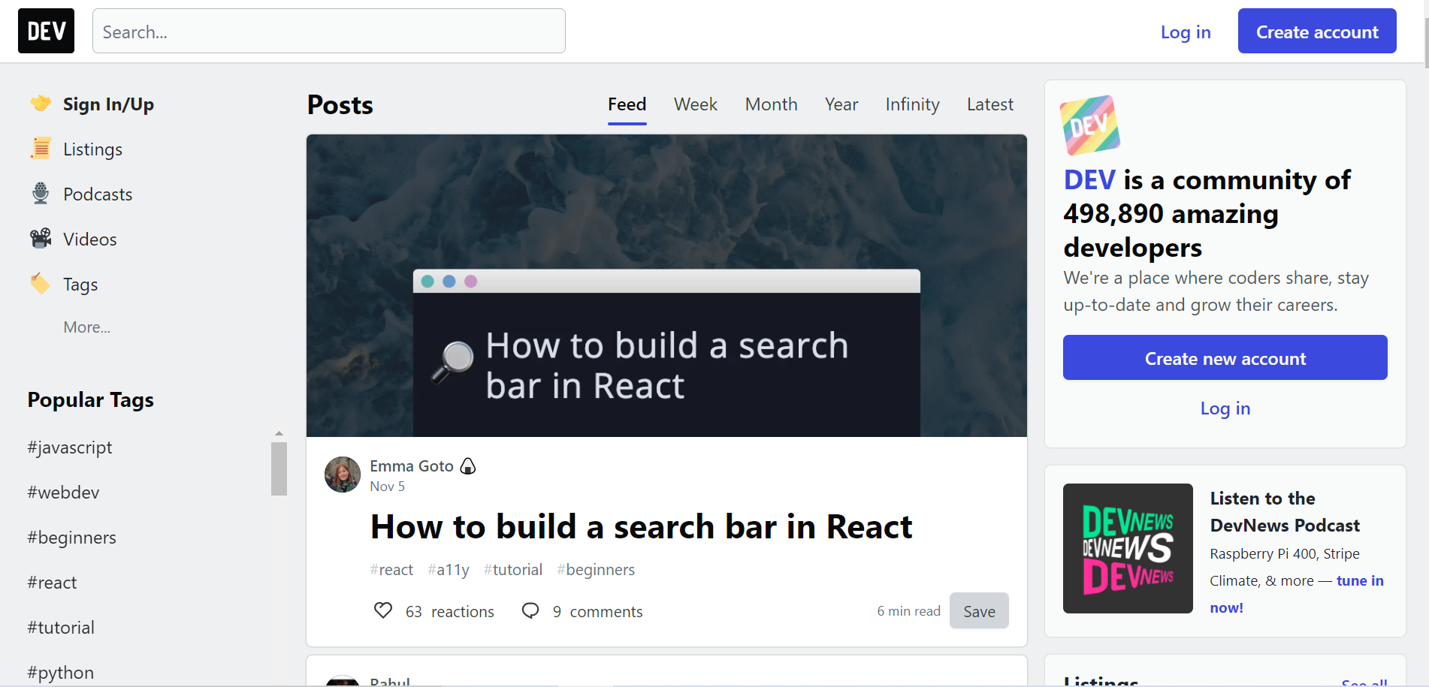Save the search bar article
This screenshot has width=1429, height=687.
(979, 610)
